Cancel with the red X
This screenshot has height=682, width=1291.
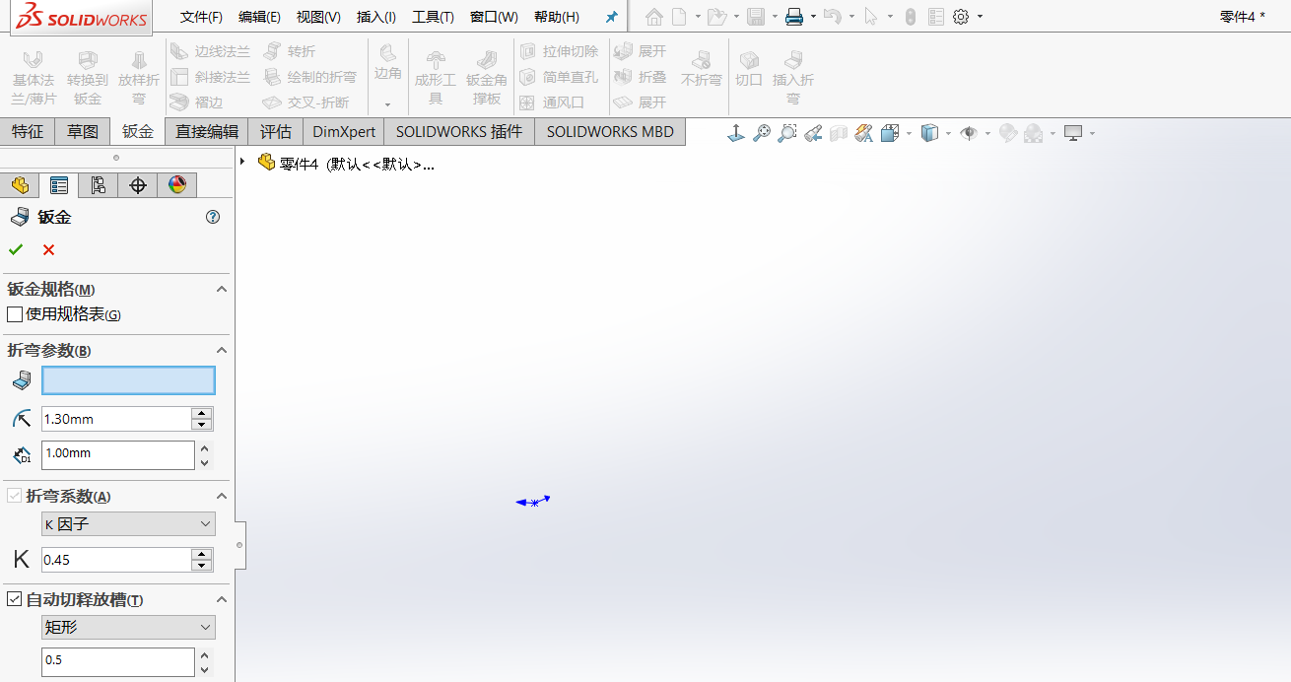(48, 250)
